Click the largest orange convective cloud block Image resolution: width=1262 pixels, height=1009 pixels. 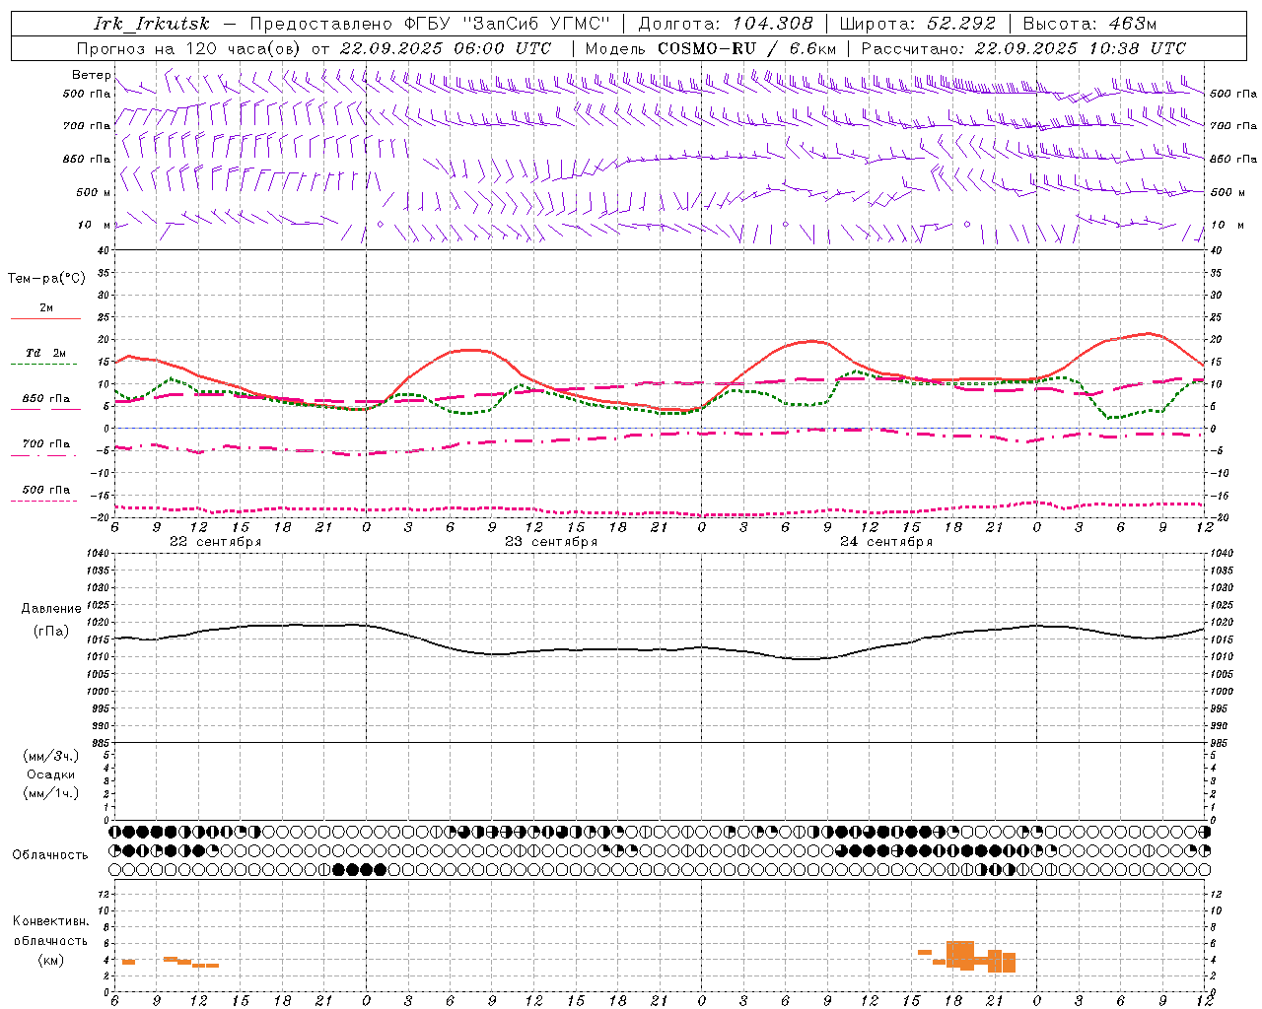[960, 954]
